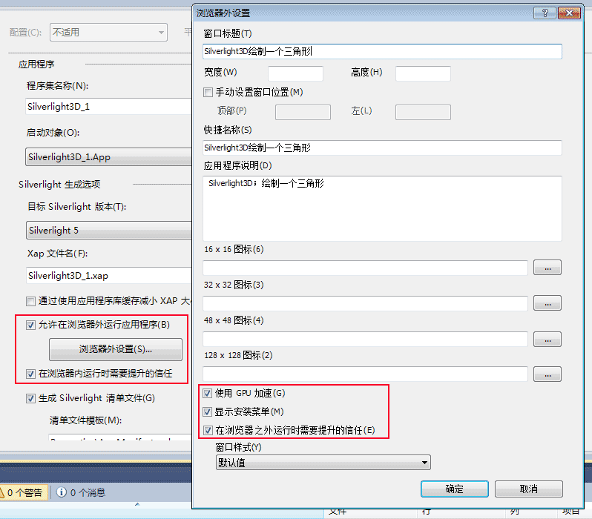Click the 32 x 32 icon browse button
The width and height of the screenshot is (592, 519).
point(547,303)
